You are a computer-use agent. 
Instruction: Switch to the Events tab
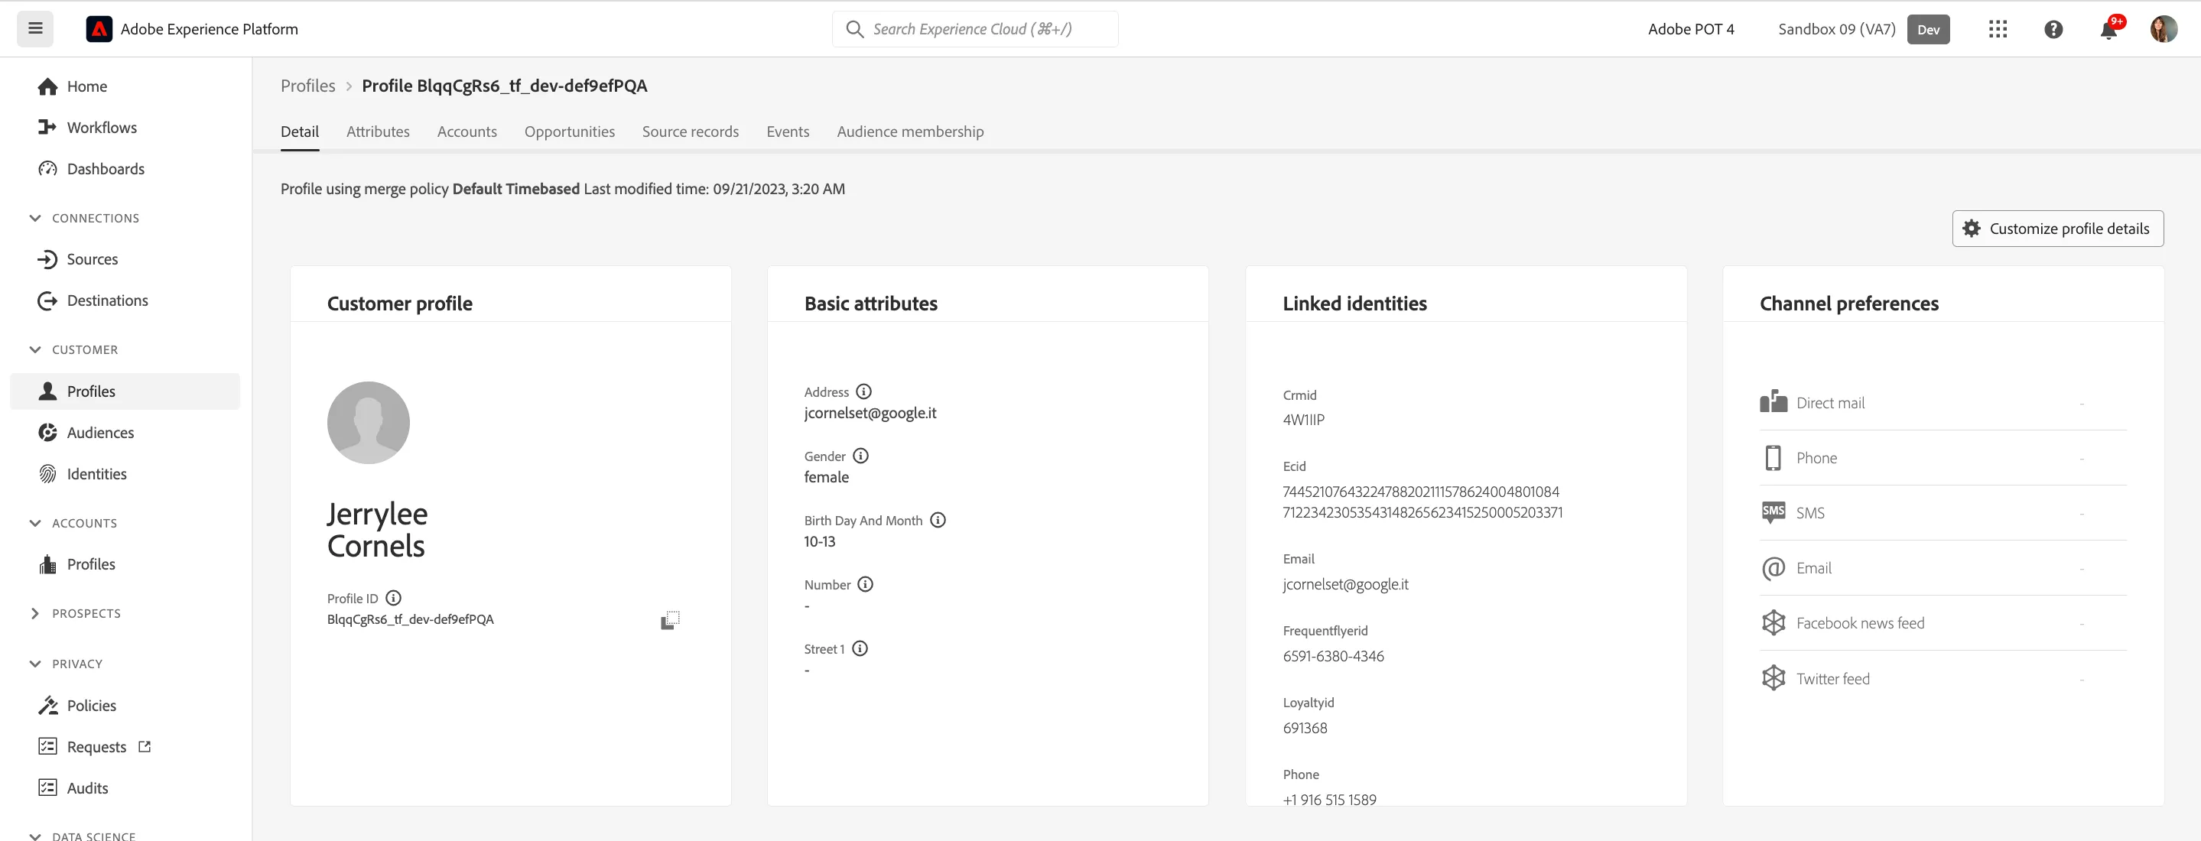[788, 132]
